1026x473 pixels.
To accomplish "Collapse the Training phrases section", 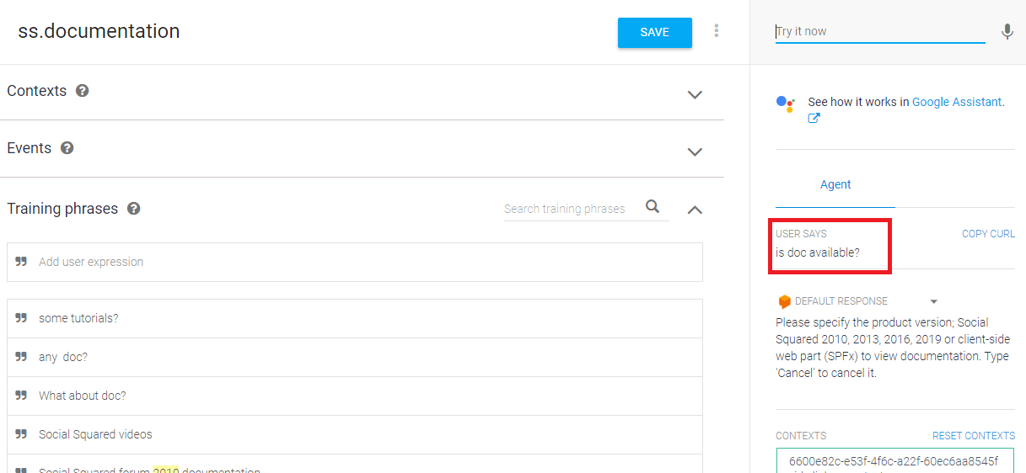I will [x=695, y=210].
